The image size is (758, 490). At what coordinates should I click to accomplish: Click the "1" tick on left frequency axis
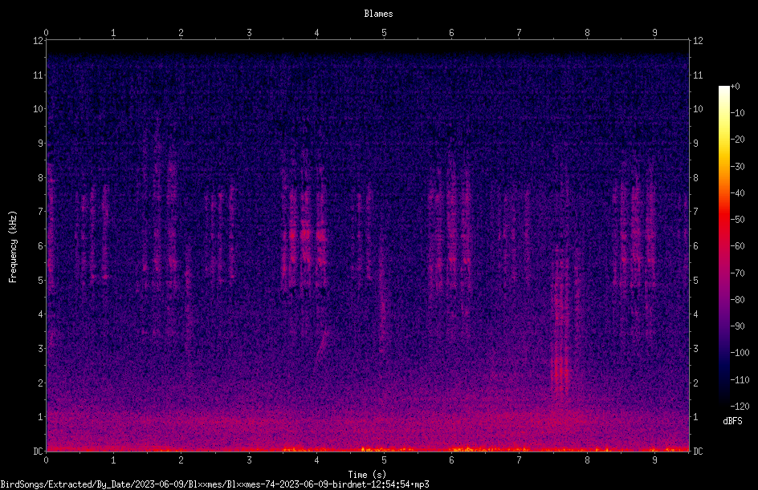point(41,417)
